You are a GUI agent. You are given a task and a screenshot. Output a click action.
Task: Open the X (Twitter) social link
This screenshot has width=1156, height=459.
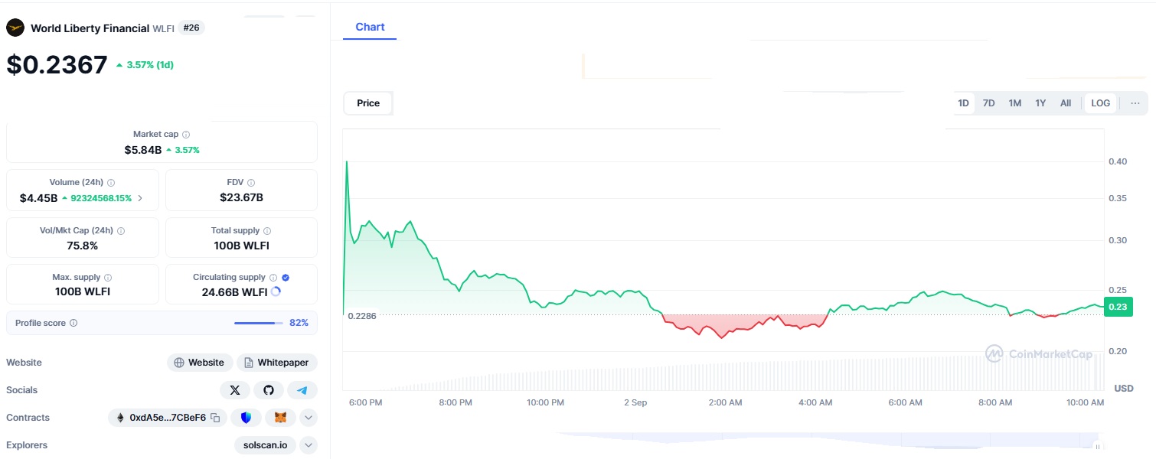point(235,390)
